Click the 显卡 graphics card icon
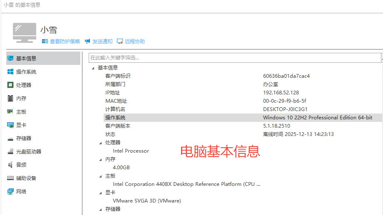 point(10,125)
